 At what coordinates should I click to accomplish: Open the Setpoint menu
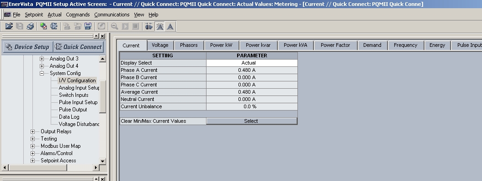point(34,15)
